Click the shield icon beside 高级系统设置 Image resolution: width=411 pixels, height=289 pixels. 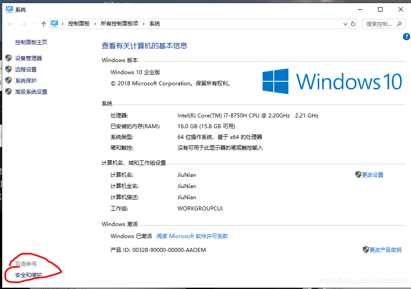[8, 92]
